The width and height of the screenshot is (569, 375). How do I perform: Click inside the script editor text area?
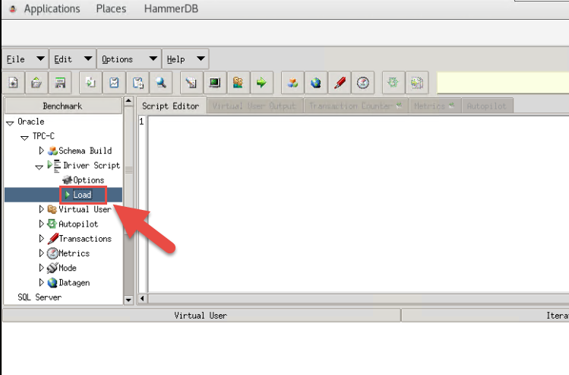pyautogui.click(x=359, y=204)
